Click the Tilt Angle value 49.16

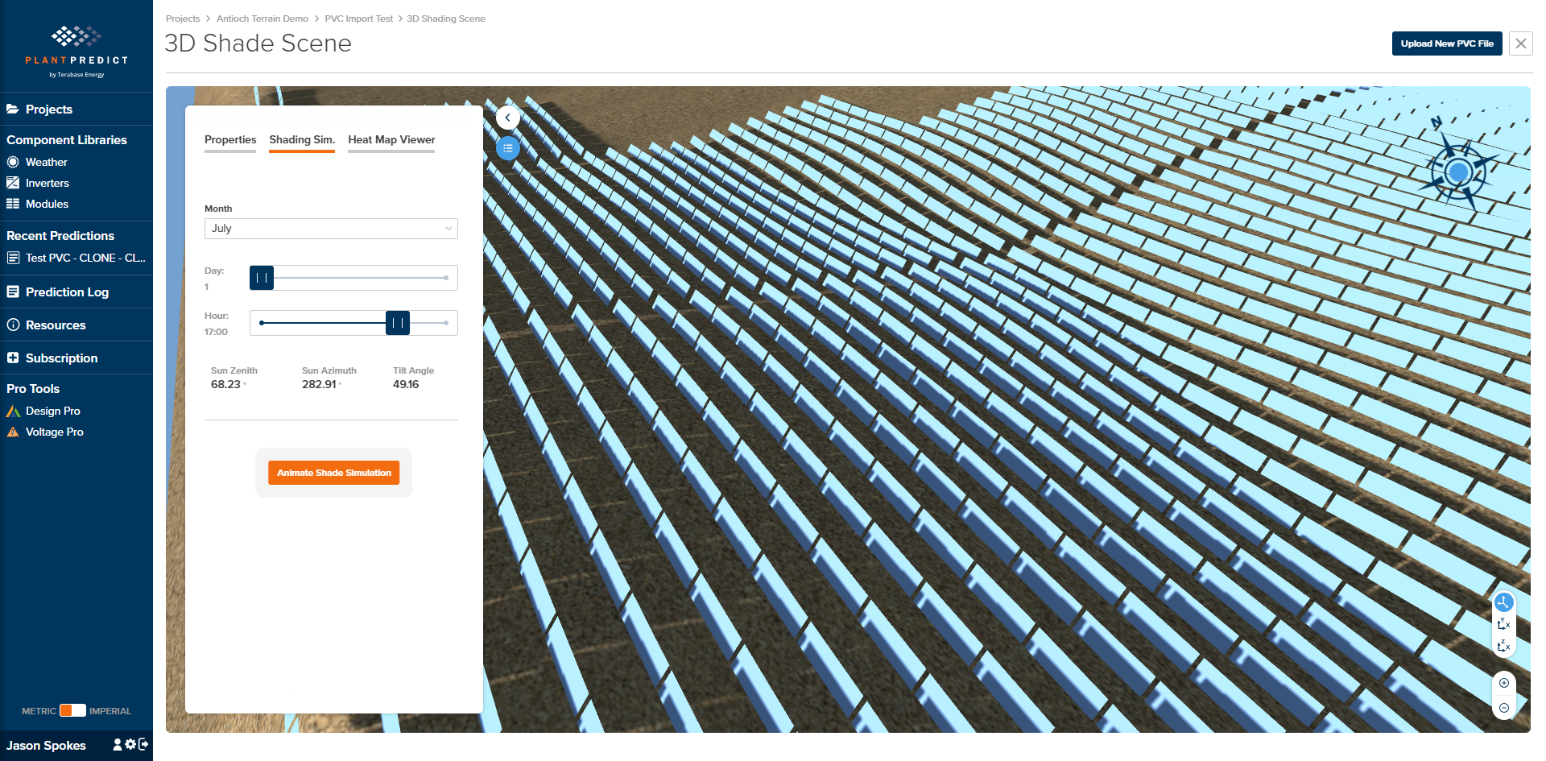(406, 385)
